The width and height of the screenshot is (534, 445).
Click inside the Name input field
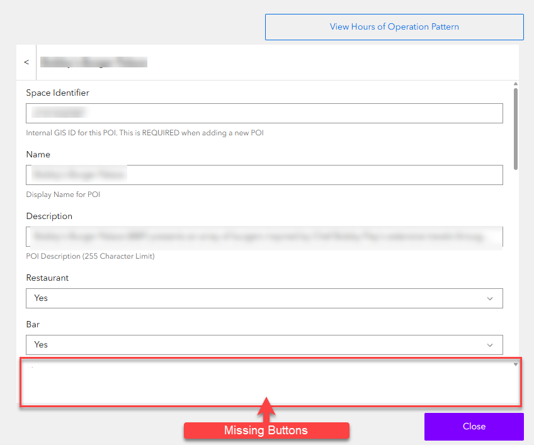pos(264,174)
